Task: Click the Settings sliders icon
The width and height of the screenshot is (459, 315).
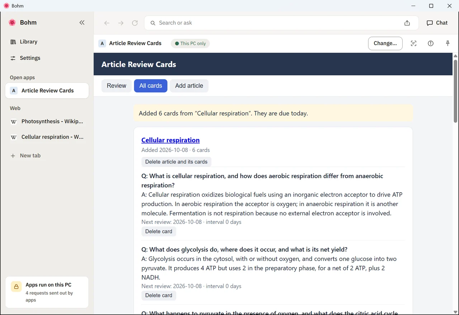Action: (x=13, y=58)
